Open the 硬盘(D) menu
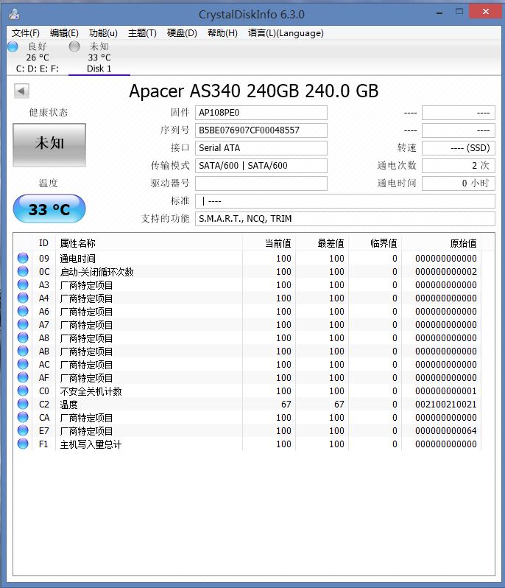 click(182, 33)
